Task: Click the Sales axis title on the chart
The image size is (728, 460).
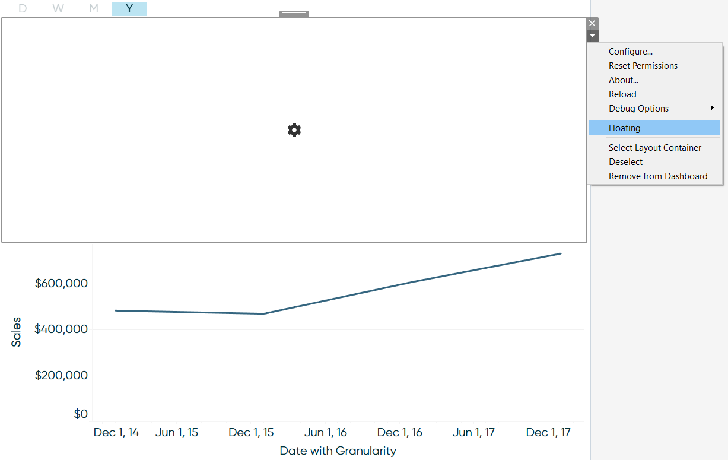Action: pos(16,331)
